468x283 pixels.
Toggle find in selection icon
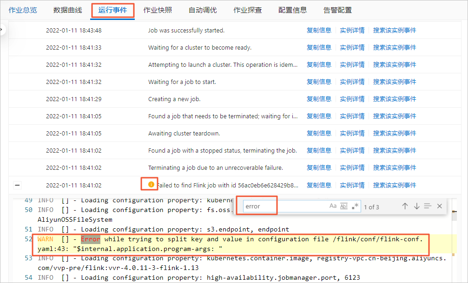428,206
